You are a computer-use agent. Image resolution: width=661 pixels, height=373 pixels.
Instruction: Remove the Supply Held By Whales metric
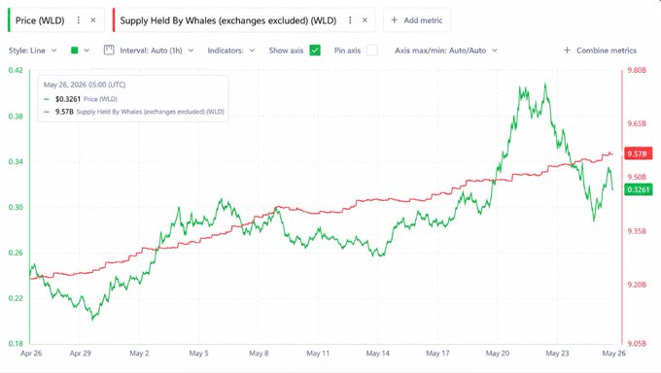coord(365,20)
